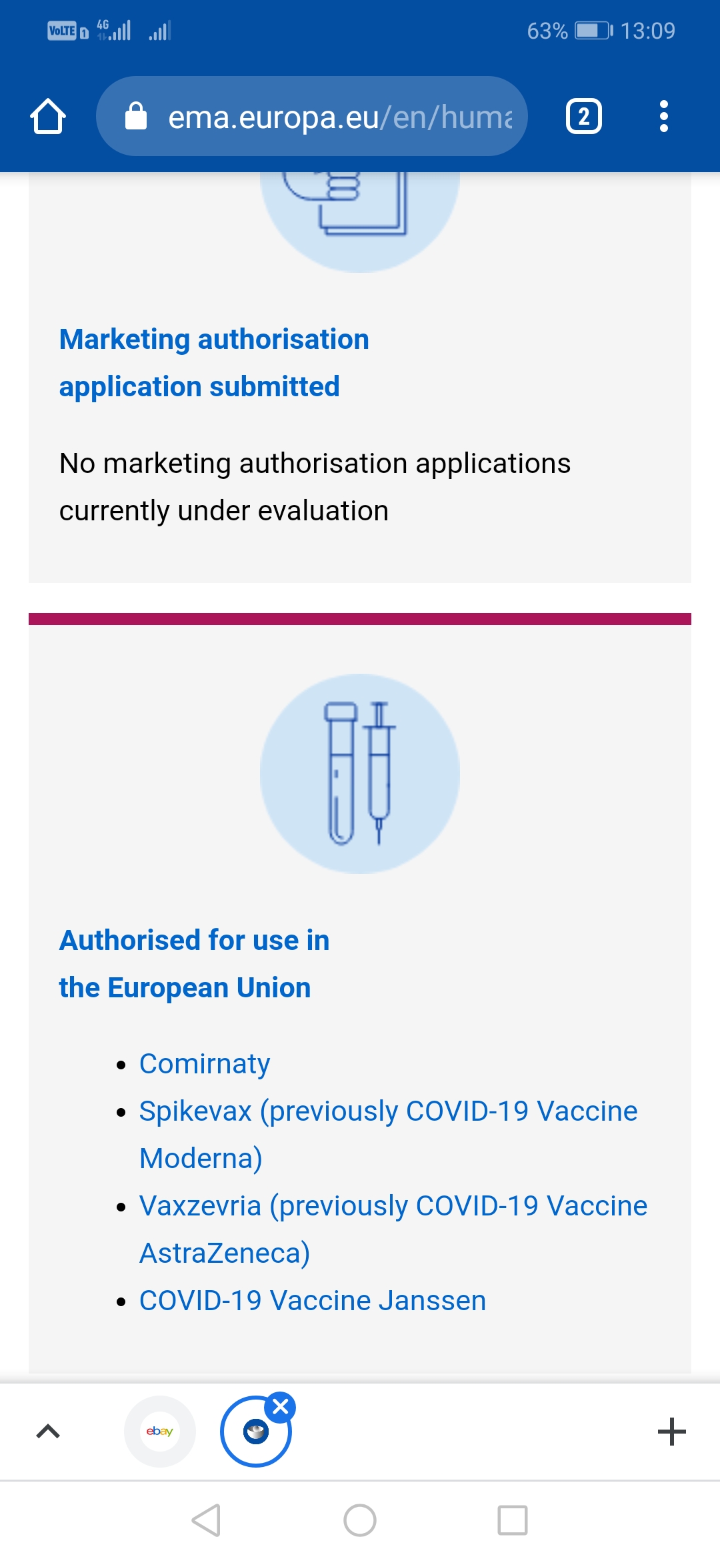The image size is (720, 1561).
Task: Open the Vaxzevria AstraZeneca vaccine link
Action: (x=393, y=1229)
